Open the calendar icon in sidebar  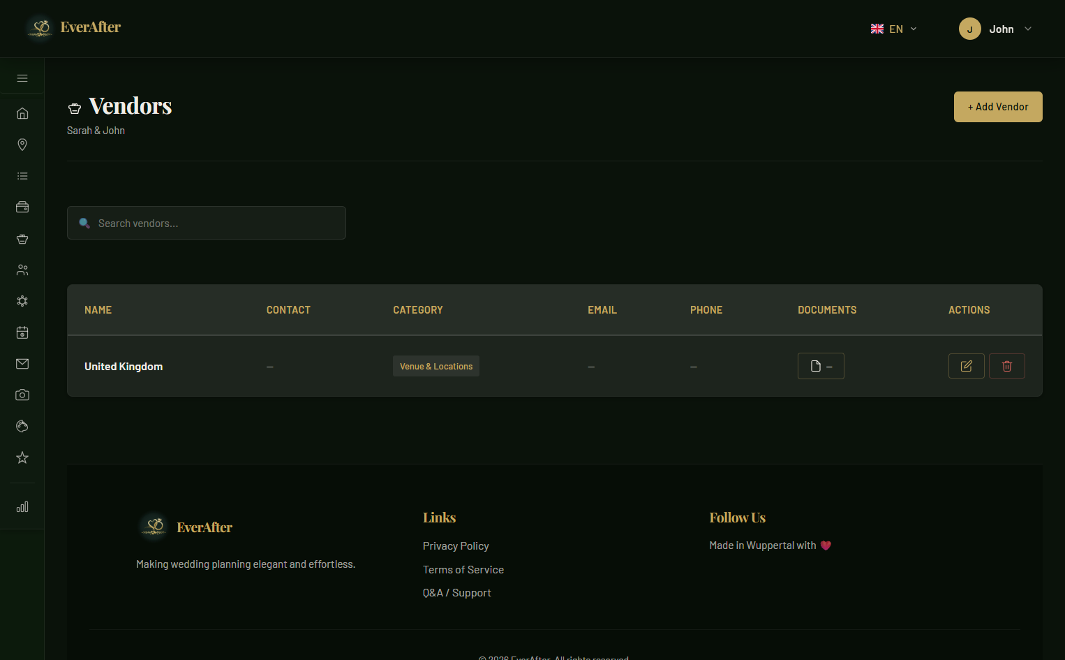(x=22, y=332)
